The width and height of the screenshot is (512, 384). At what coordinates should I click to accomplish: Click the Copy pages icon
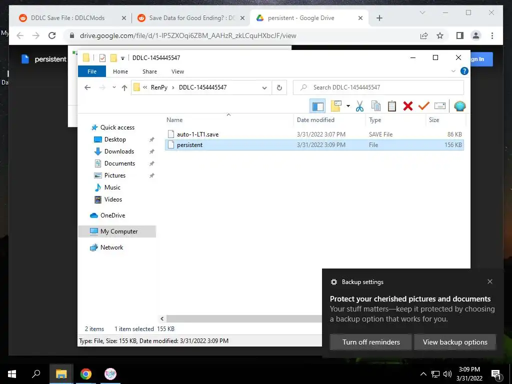pos(376,106)
